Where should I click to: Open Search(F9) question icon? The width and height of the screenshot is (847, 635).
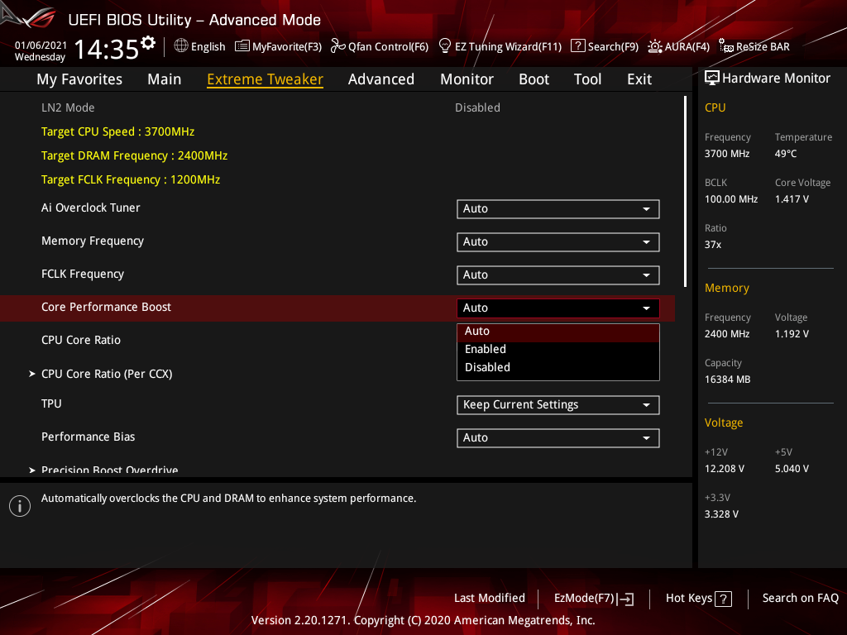pos(577,46)
